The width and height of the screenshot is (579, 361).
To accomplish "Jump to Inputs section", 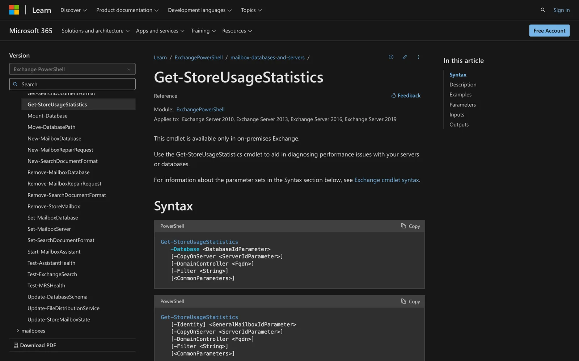I will 457,115.
